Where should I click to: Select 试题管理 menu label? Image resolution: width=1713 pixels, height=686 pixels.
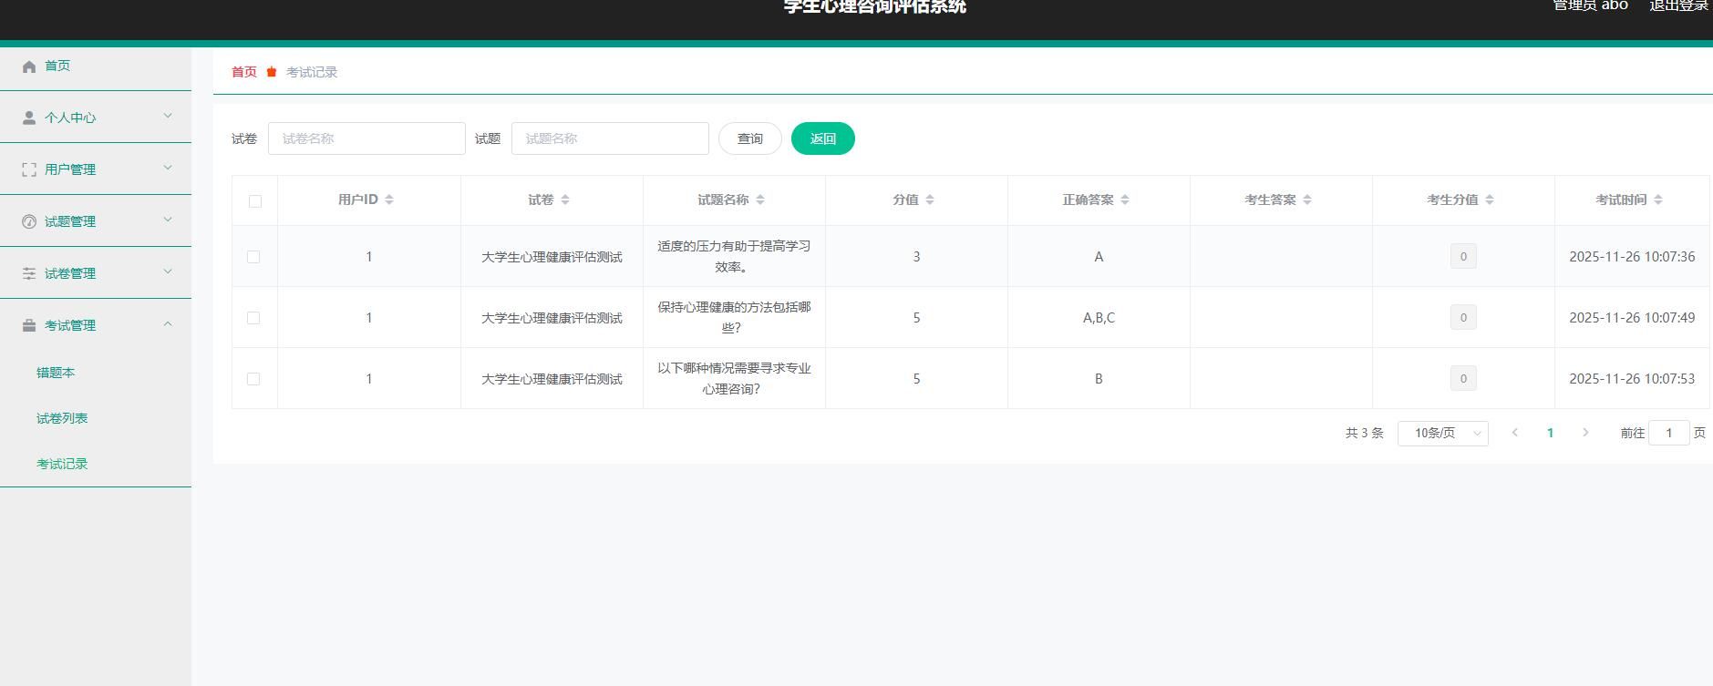70,221
